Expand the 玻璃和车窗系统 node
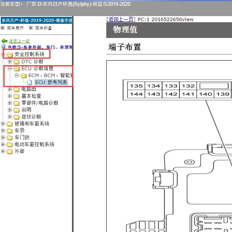This screenshot has width=232, height=232. pos(3,123)
